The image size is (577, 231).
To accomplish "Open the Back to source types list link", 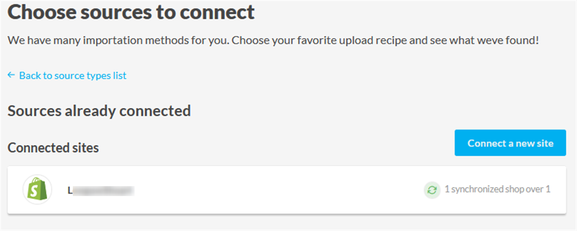I will tap(72, 76).
